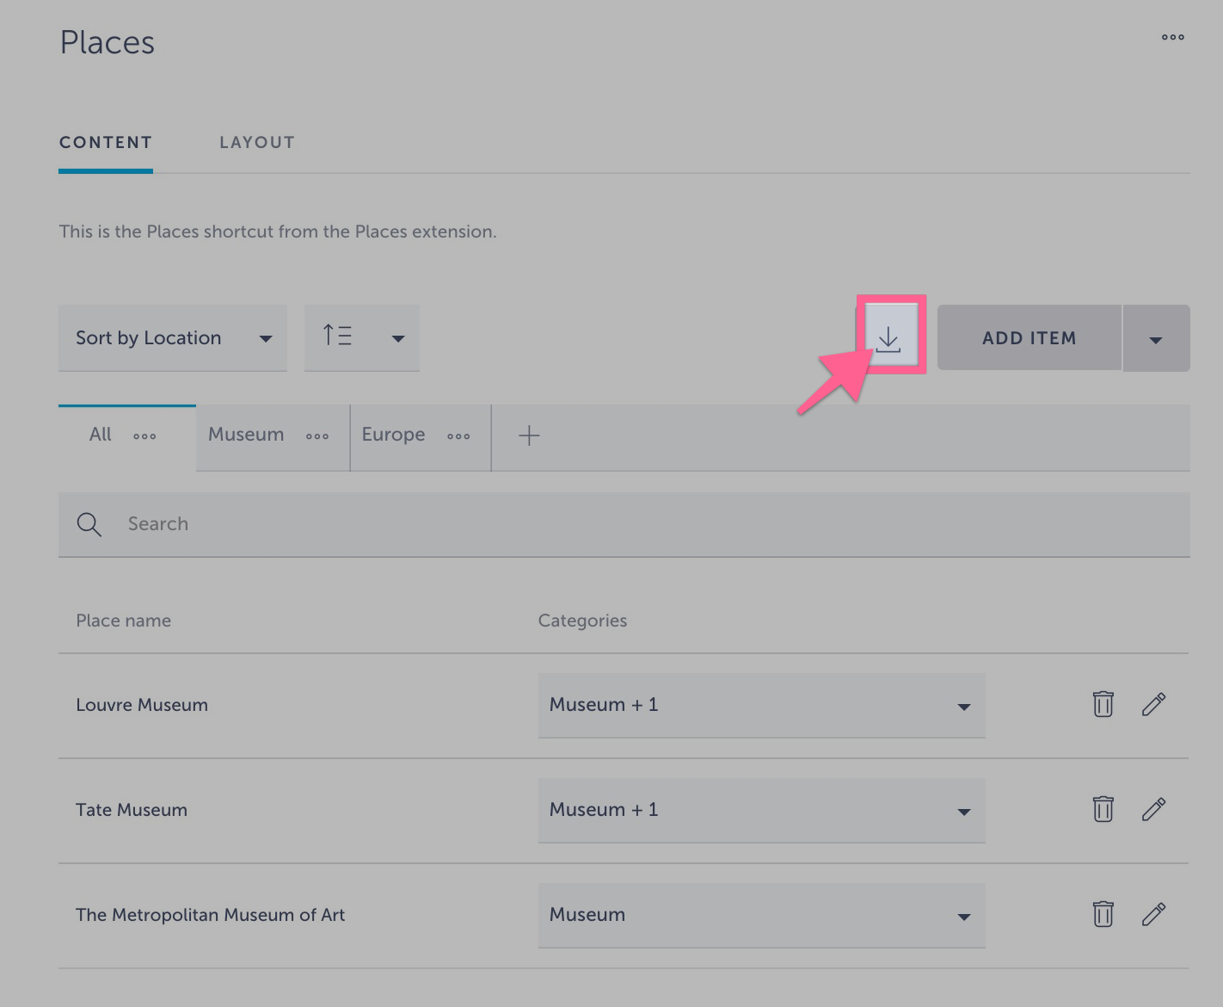
Task: Open the sort order direction dropdown
Action: 362,338
